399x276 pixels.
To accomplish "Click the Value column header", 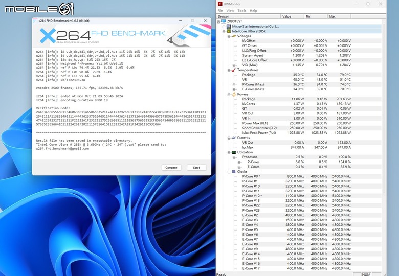I will [x=293, y=16].
